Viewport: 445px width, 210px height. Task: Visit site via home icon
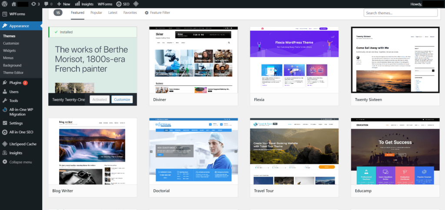13,4
